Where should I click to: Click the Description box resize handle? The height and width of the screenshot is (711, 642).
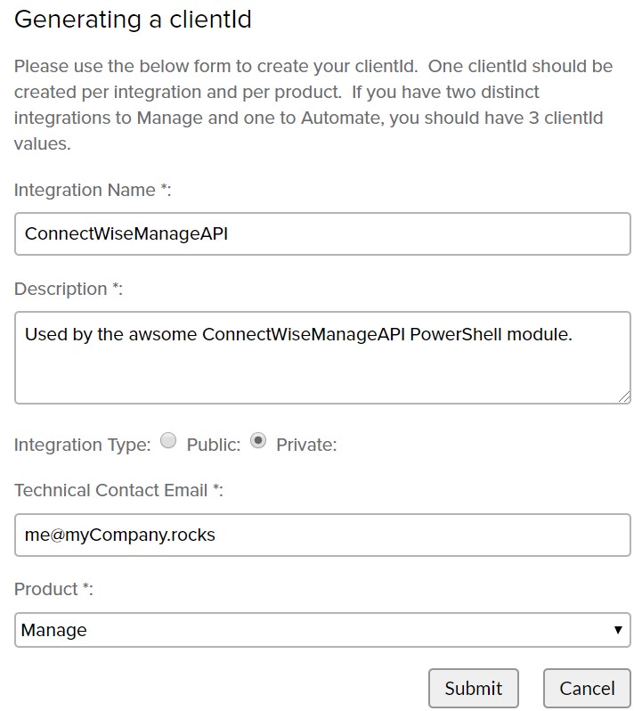coord(625,397)
